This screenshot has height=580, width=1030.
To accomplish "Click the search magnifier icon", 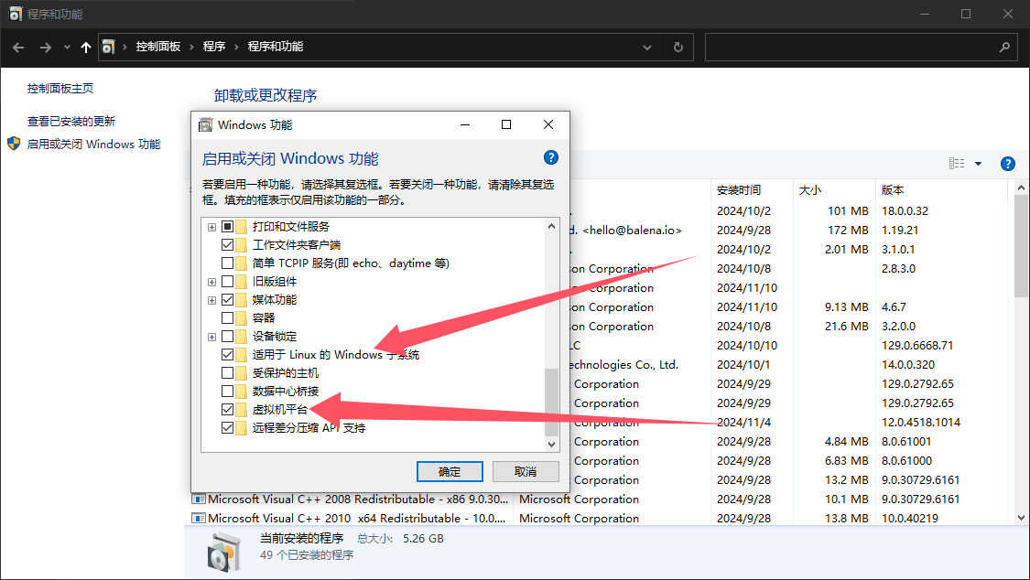I will (x=1003, y=47).
